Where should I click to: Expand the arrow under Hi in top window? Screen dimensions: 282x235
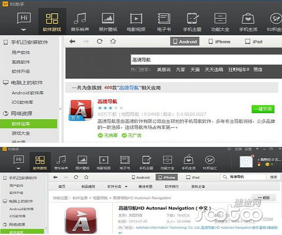click(23, 30)
